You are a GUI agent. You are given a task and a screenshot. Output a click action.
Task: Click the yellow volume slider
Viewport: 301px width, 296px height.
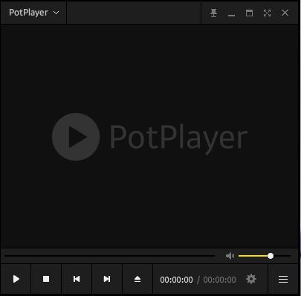click(x=265, y=256)
